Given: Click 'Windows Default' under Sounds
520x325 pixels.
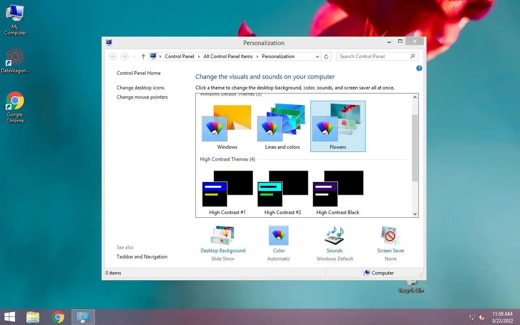Looking at the screenshot, I should pyautogui.click(x=335, y=259).
